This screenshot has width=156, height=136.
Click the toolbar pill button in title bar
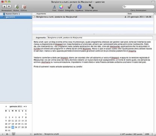(153, 2)
